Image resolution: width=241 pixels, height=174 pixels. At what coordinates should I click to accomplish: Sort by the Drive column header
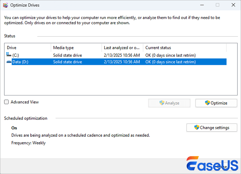tap(28, 48)
